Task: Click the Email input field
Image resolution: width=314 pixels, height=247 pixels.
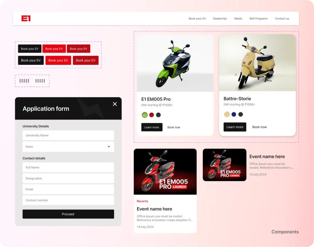Action: click(x=68, y=189)
